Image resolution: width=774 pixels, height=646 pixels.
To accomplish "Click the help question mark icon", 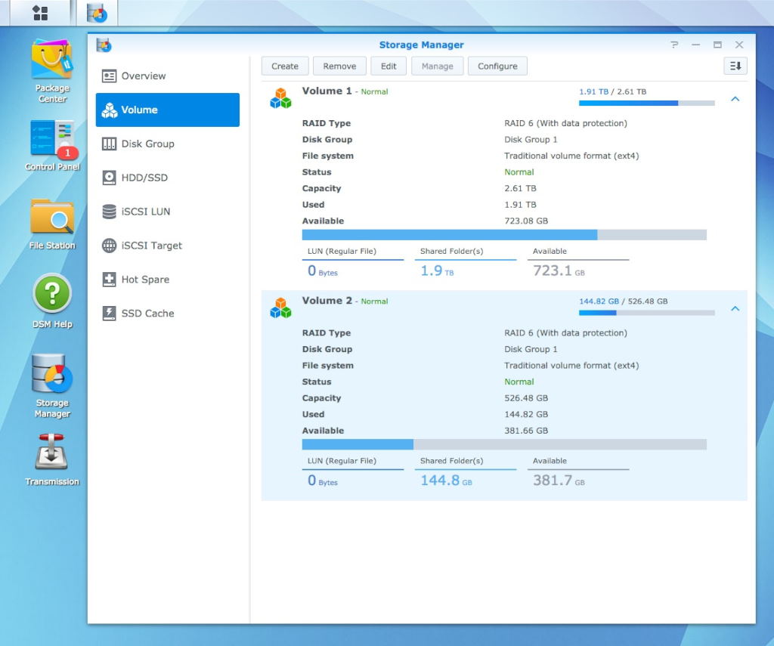I will pos(674,45).
